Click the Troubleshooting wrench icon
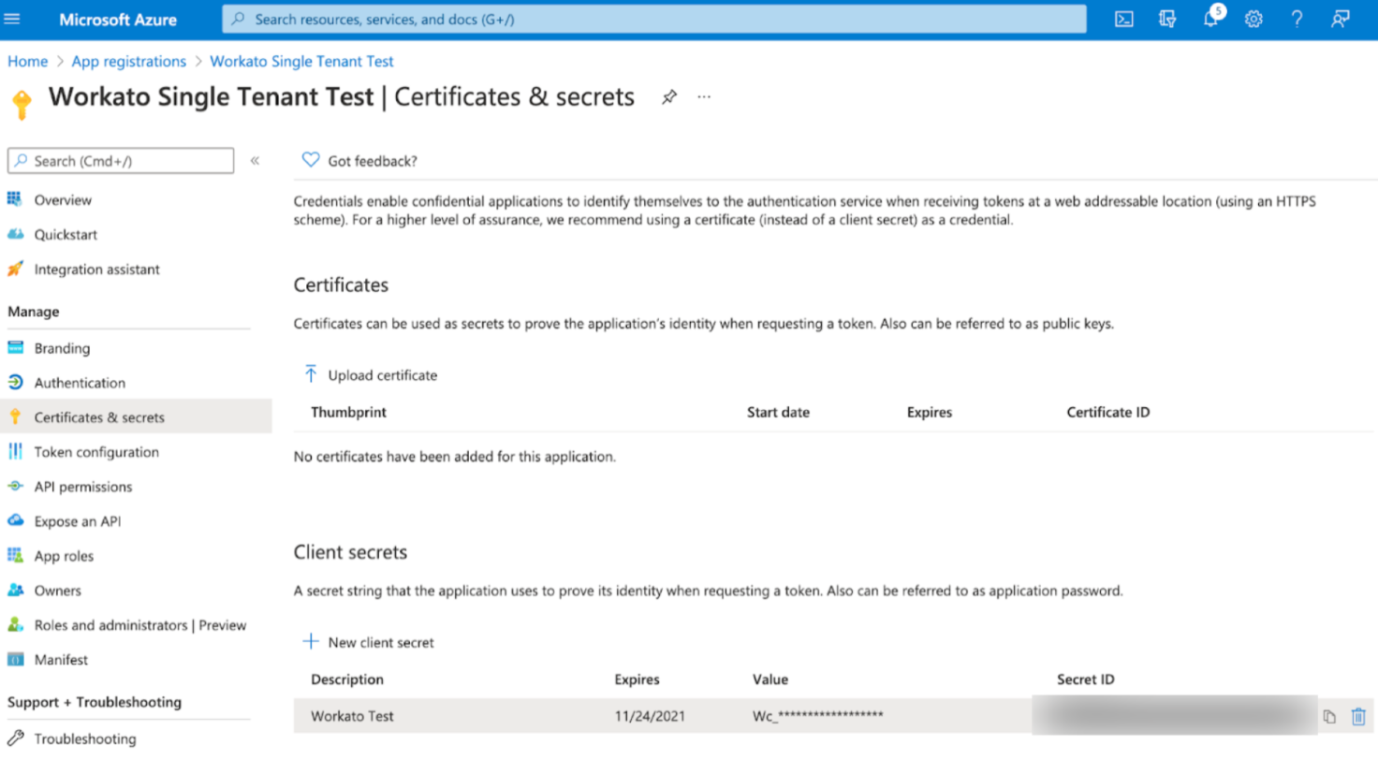The width and height of the screenshot is (1378, 760). [15, 738]
